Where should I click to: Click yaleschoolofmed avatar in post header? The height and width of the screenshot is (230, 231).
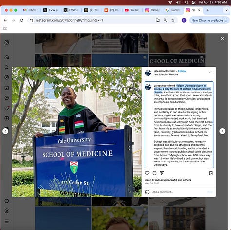pyautogui.click(x=148, y=73)
